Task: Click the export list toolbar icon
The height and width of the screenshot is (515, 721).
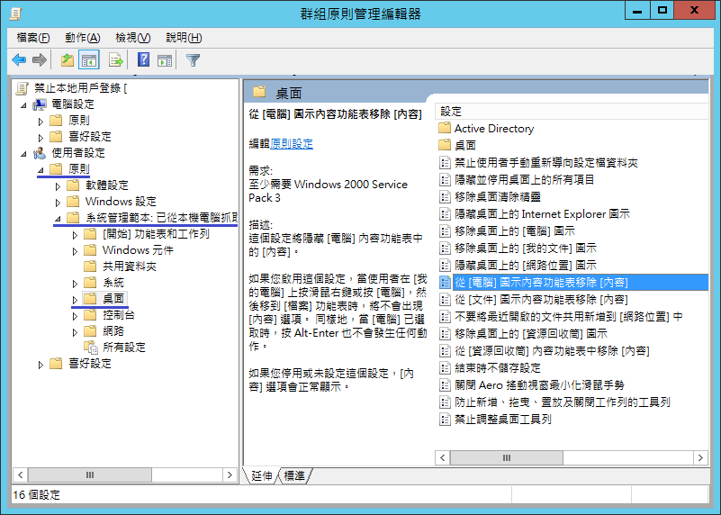Action: [115, 59]
